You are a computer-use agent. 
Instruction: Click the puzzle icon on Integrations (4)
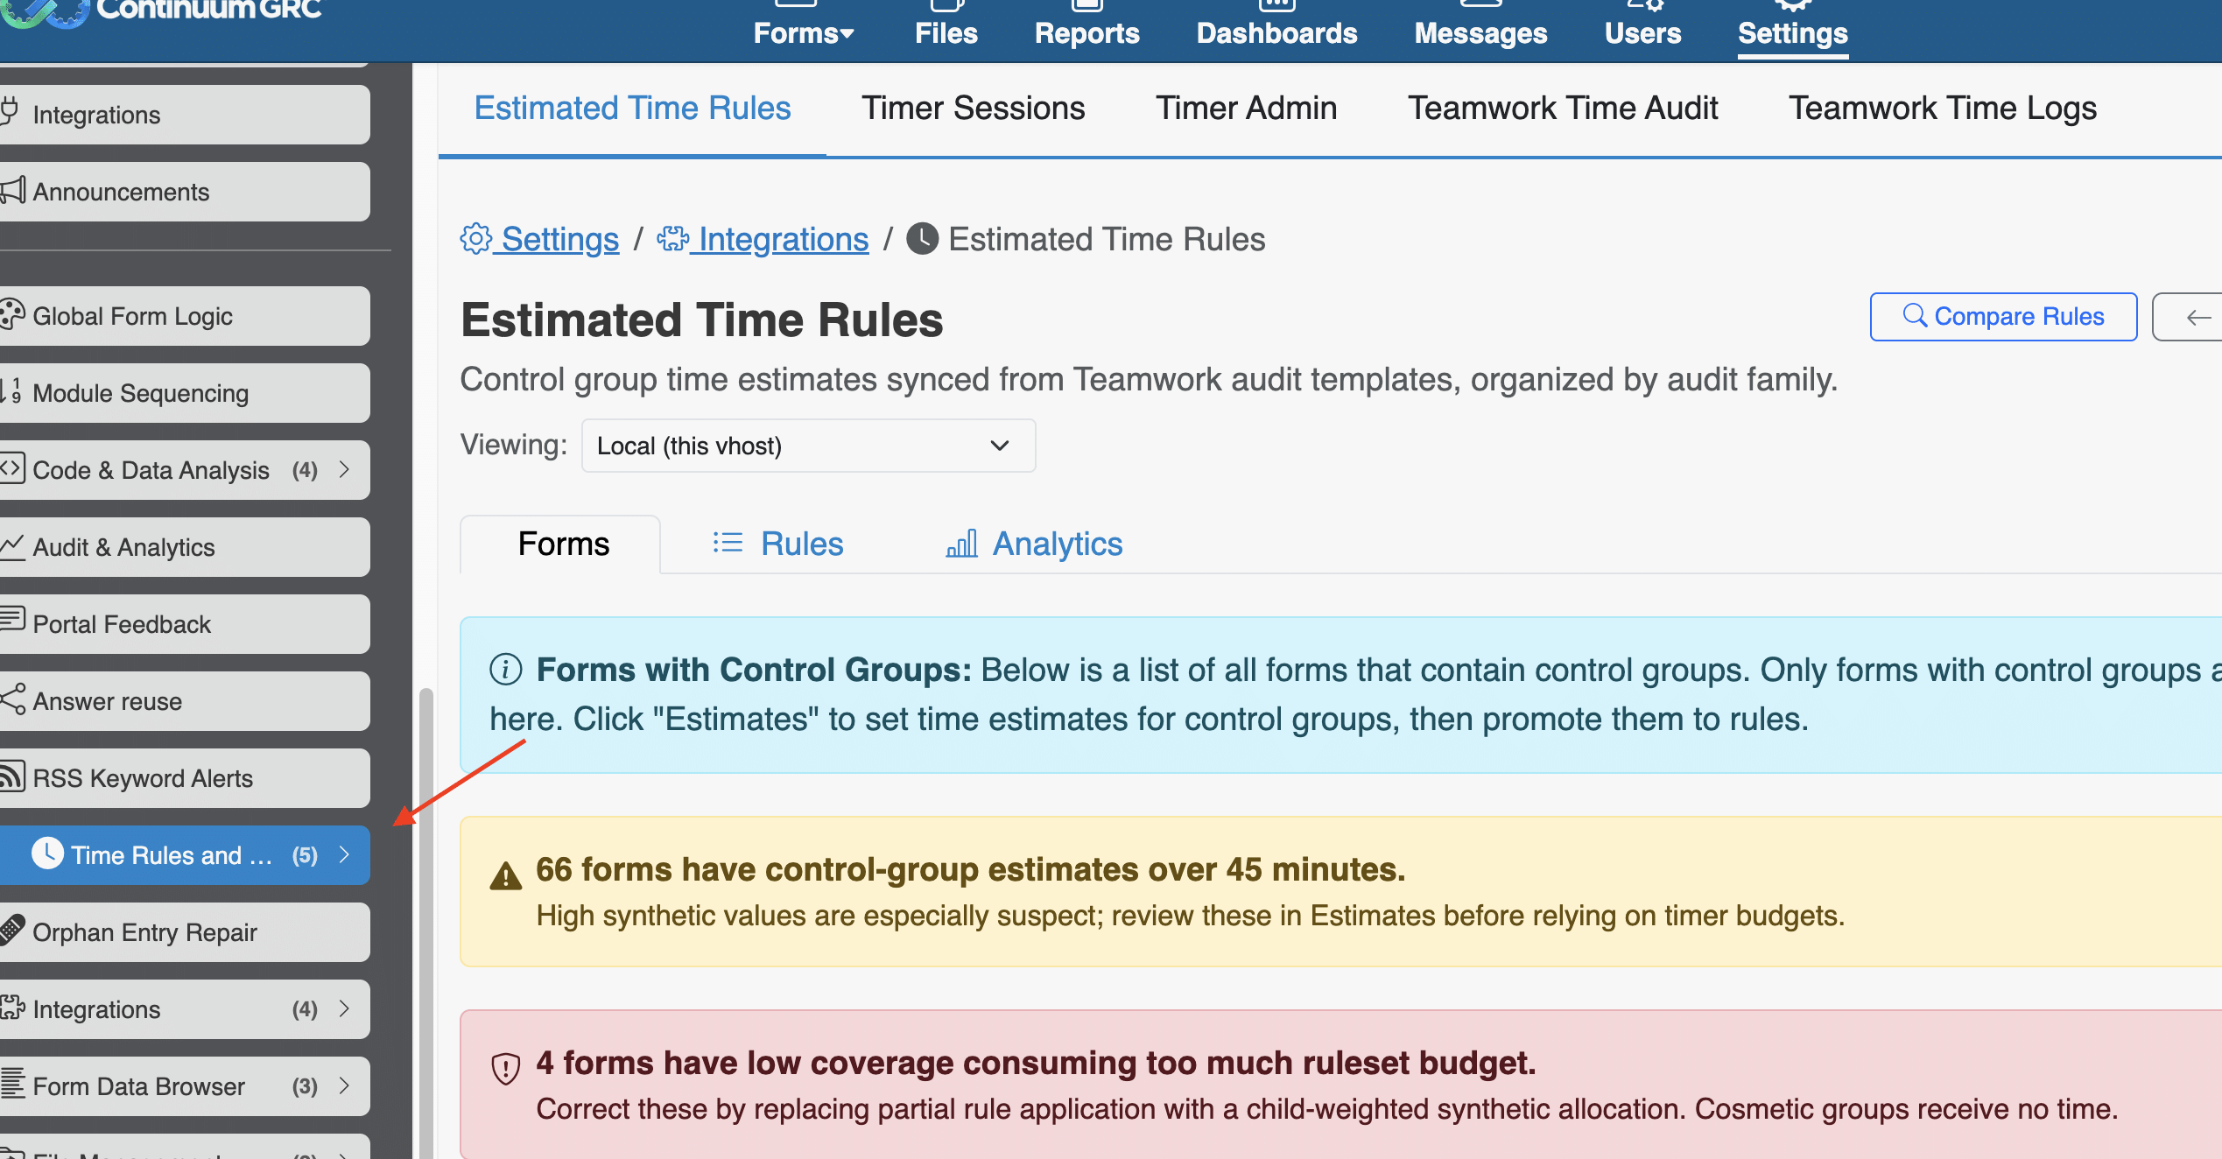click(x=12, y=1008)
